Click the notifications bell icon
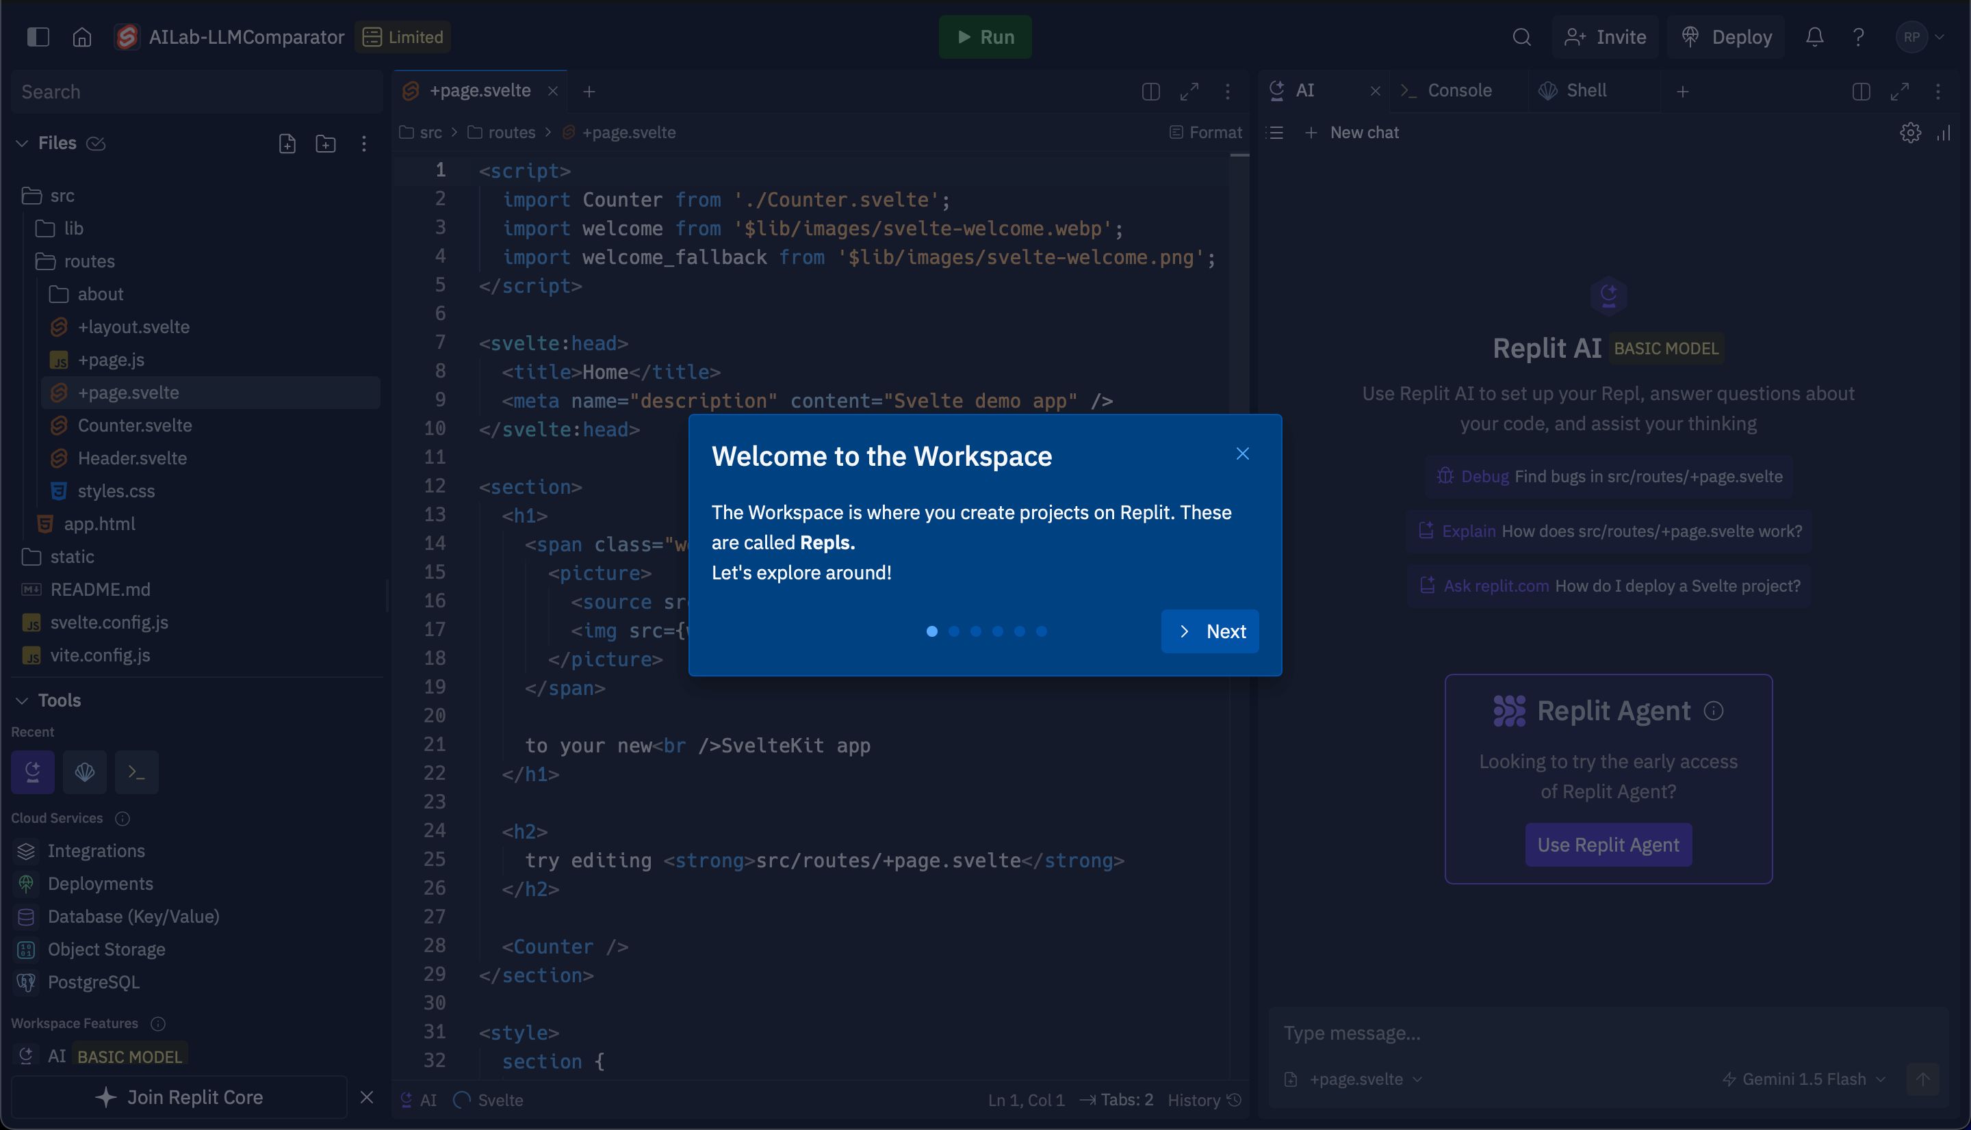This screenshot has height=1130, width=1971. (1814, 36)
